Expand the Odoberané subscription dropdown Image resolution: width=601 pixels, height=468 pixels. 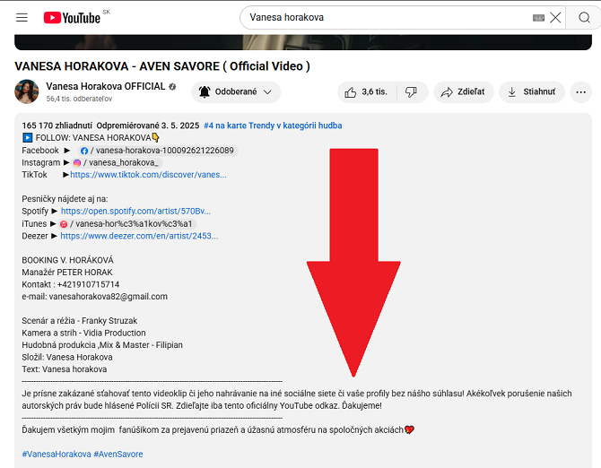pos(236,92)
